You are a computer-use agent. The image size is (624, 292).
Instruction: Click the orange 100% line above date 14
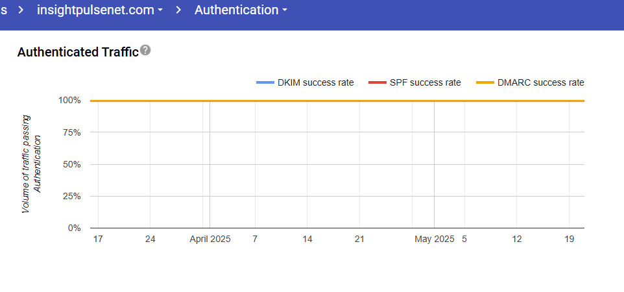pyautogui.click(x=307, y=101)
